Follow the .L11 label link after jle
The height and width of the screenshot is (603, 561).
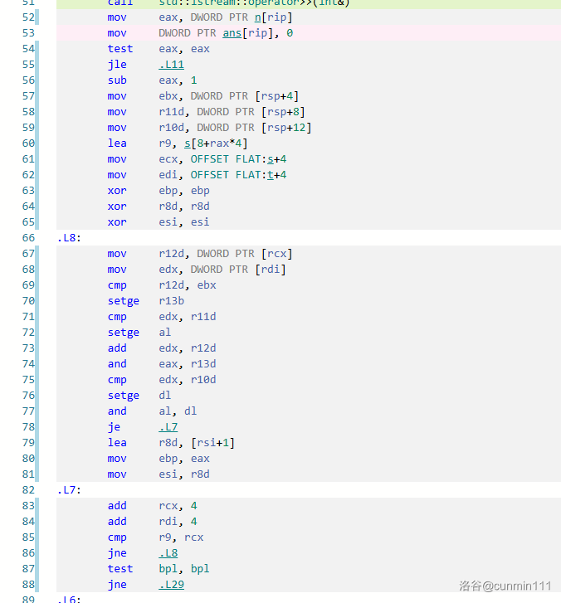click(x=171, y=65)
